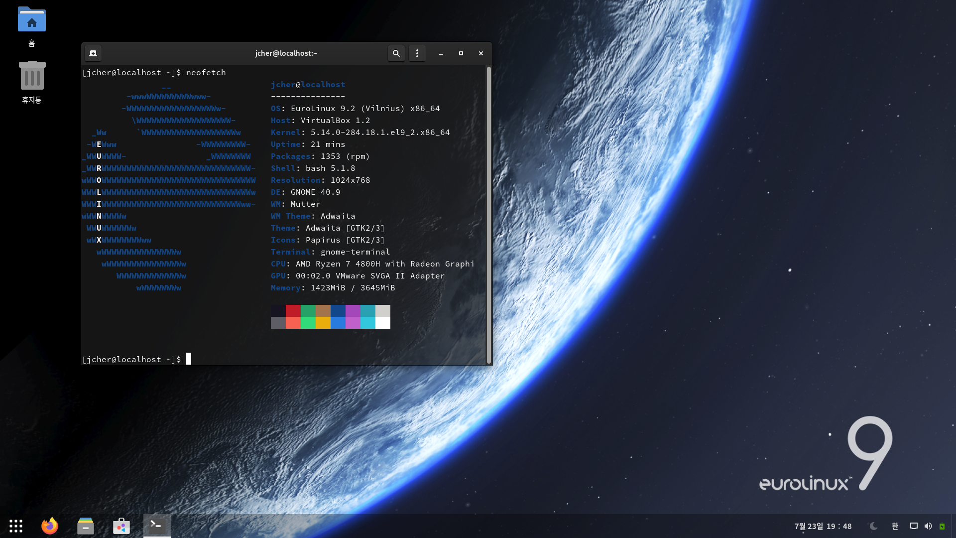Viewport: 956px width, 538px height.
Task: Click the terminal title jcher@localhost:~
Action: tap(286, 53)
